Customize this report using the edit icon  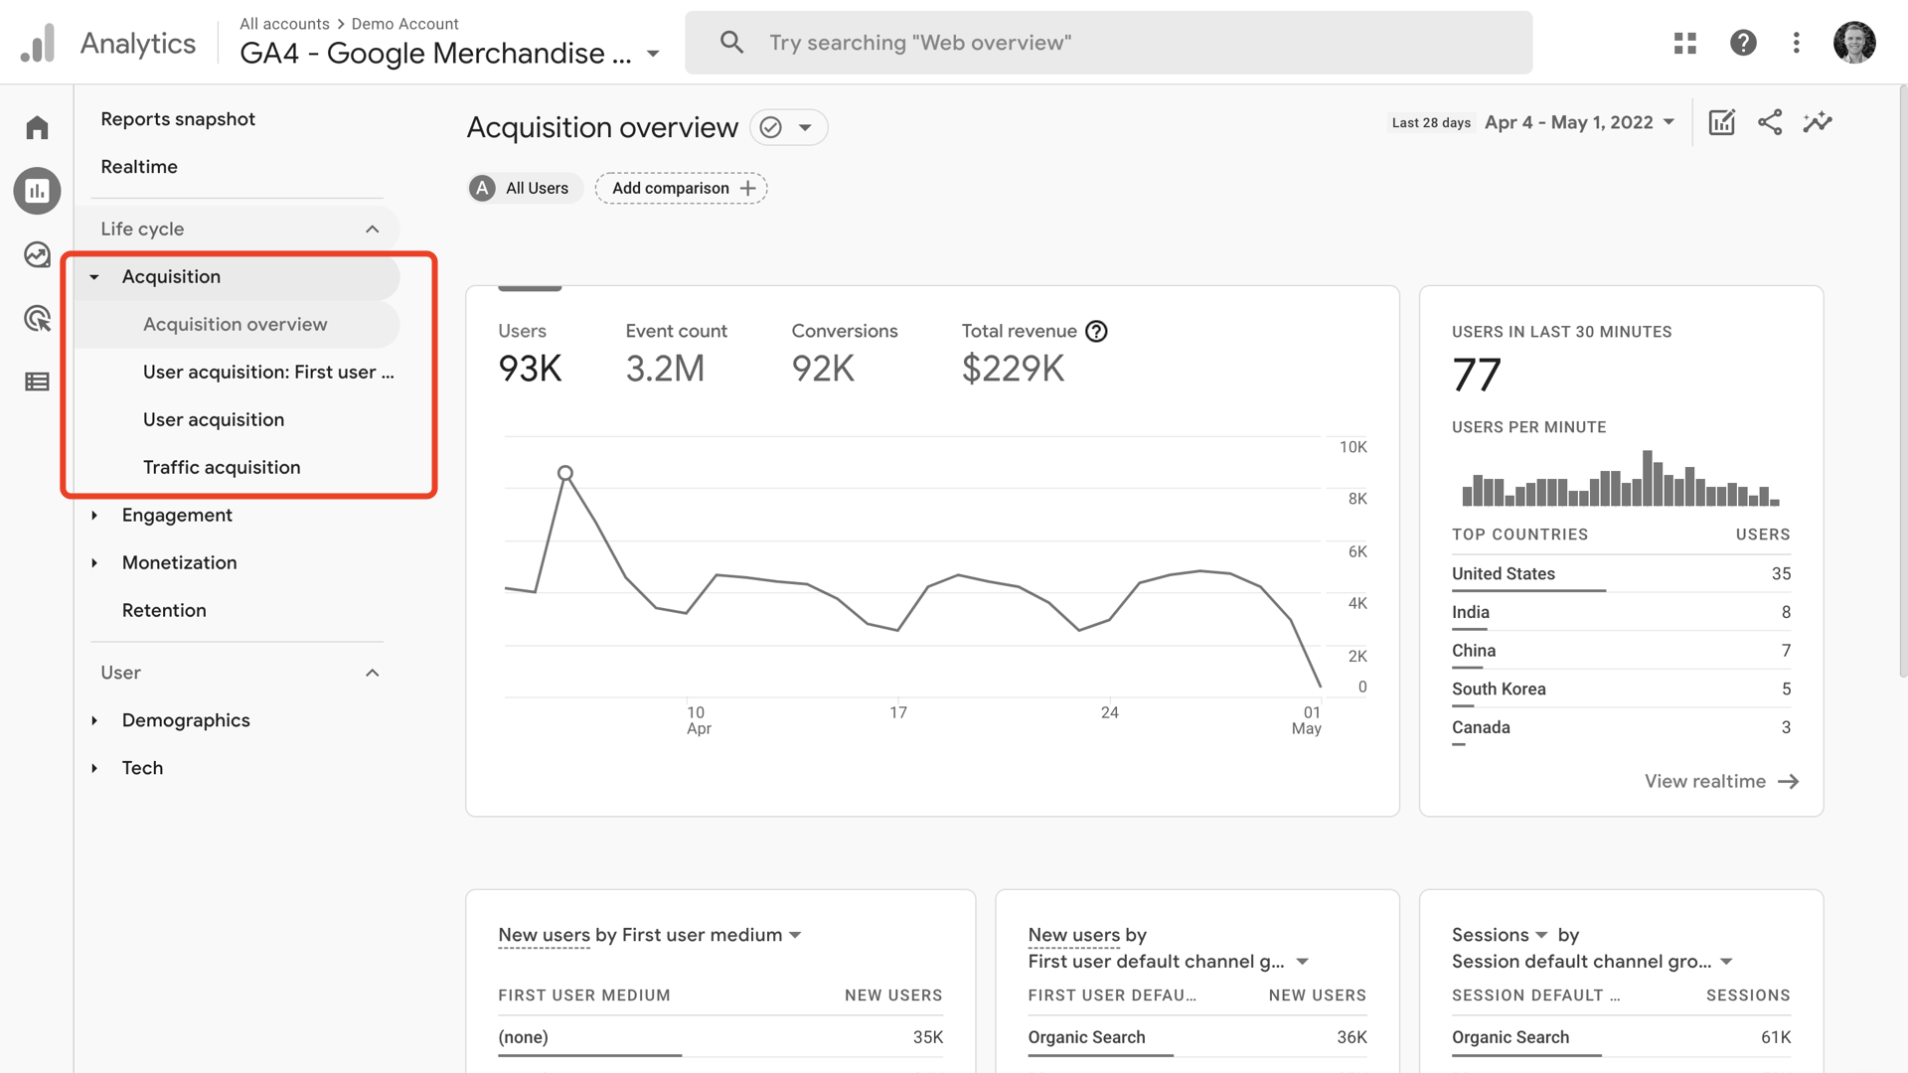point(1722,122)
